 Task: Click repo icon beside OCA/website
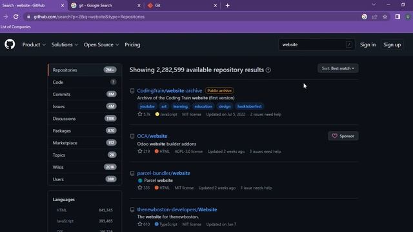click(x=132, y=136)
